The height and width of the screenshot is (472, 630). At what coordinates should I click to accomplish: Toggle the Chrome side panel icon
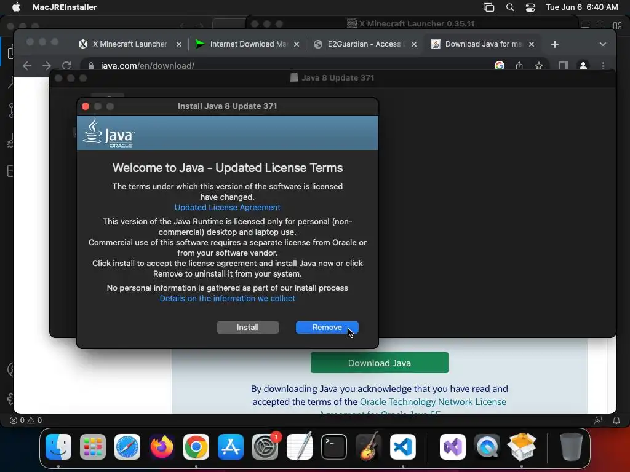564,65
